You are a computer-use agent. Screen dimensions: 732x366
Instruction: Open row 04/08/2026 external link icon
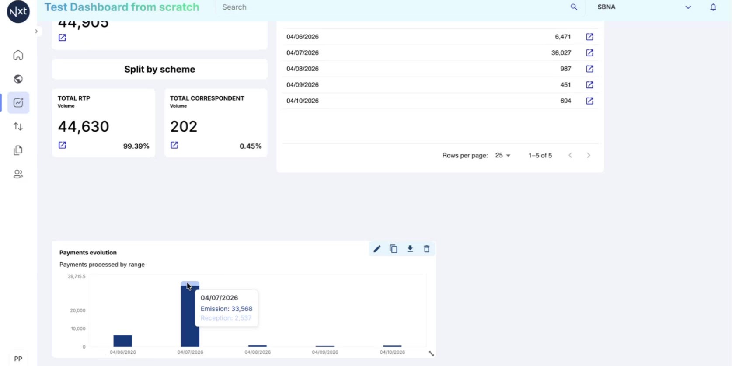coord(589,69)
